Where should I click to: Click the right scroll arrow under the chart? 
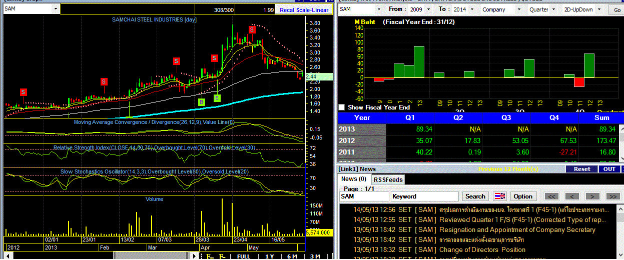pos(195,256)
